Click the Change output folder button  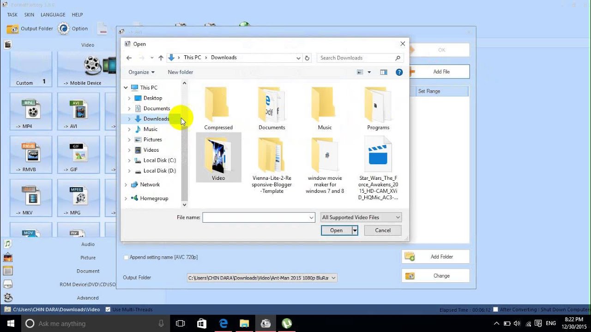435,276
